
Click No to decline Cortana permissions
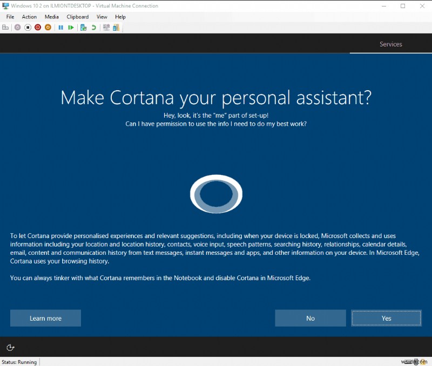[x=310, y=318]
